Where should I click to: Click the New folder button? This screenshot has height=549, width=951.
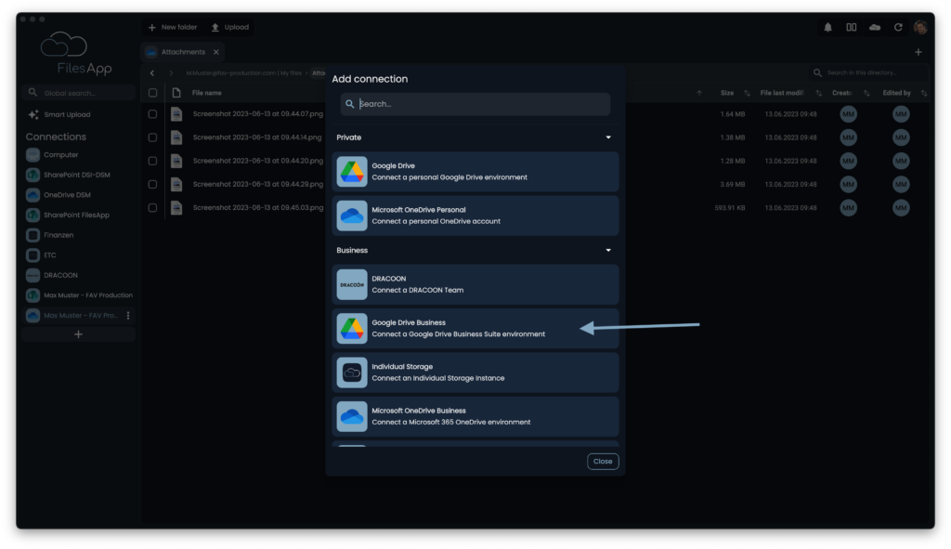173,27
